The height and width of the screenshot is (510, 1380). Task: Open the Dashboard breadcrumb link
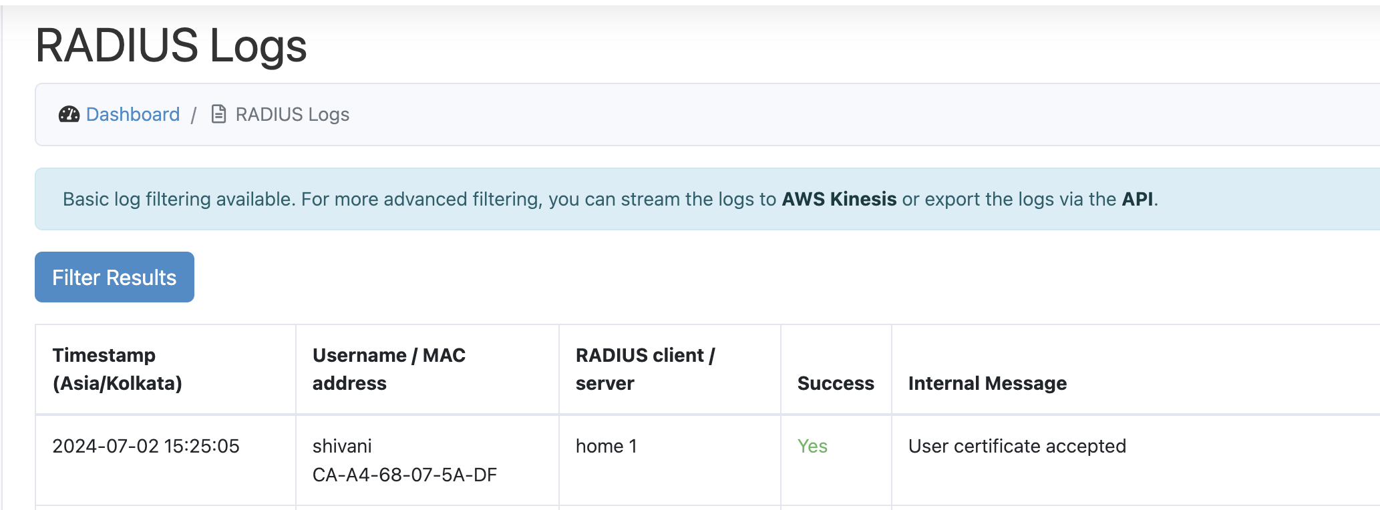(x=133, y=114)
